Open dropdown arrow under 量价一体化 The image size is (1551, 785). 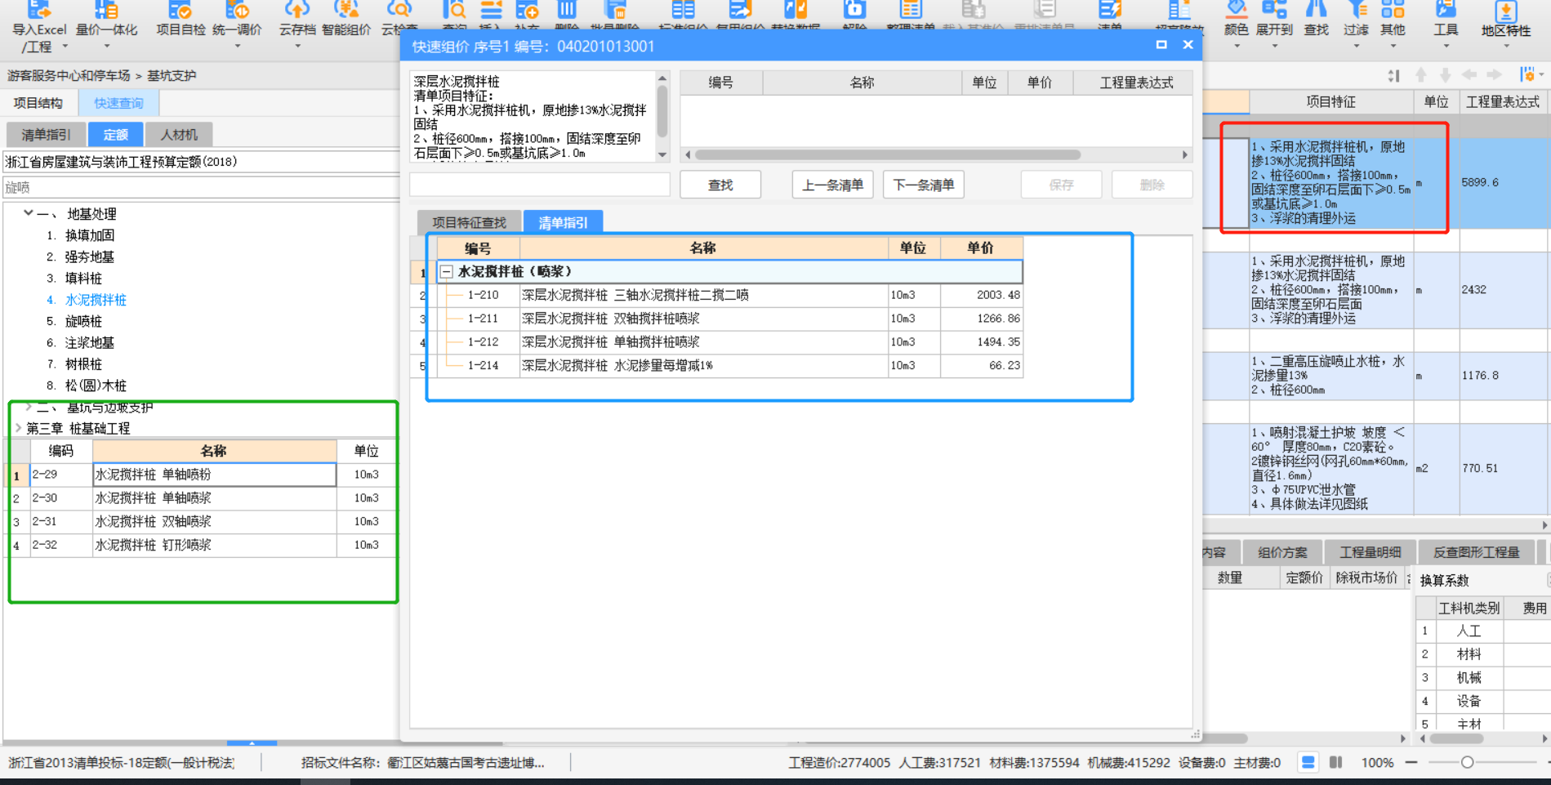click(106, 47)
